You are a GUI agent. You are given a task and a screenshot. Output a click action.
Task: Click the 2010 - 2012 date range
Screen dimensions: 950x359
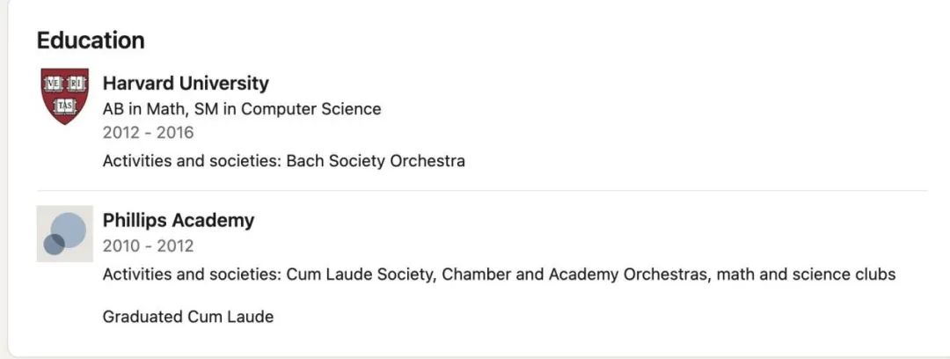pyautogui.click(x=149, y=245)
